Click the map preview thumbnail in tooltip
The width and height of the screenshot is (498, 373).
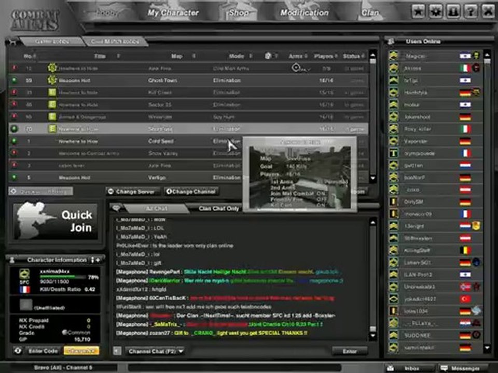[x=300, y=177]
